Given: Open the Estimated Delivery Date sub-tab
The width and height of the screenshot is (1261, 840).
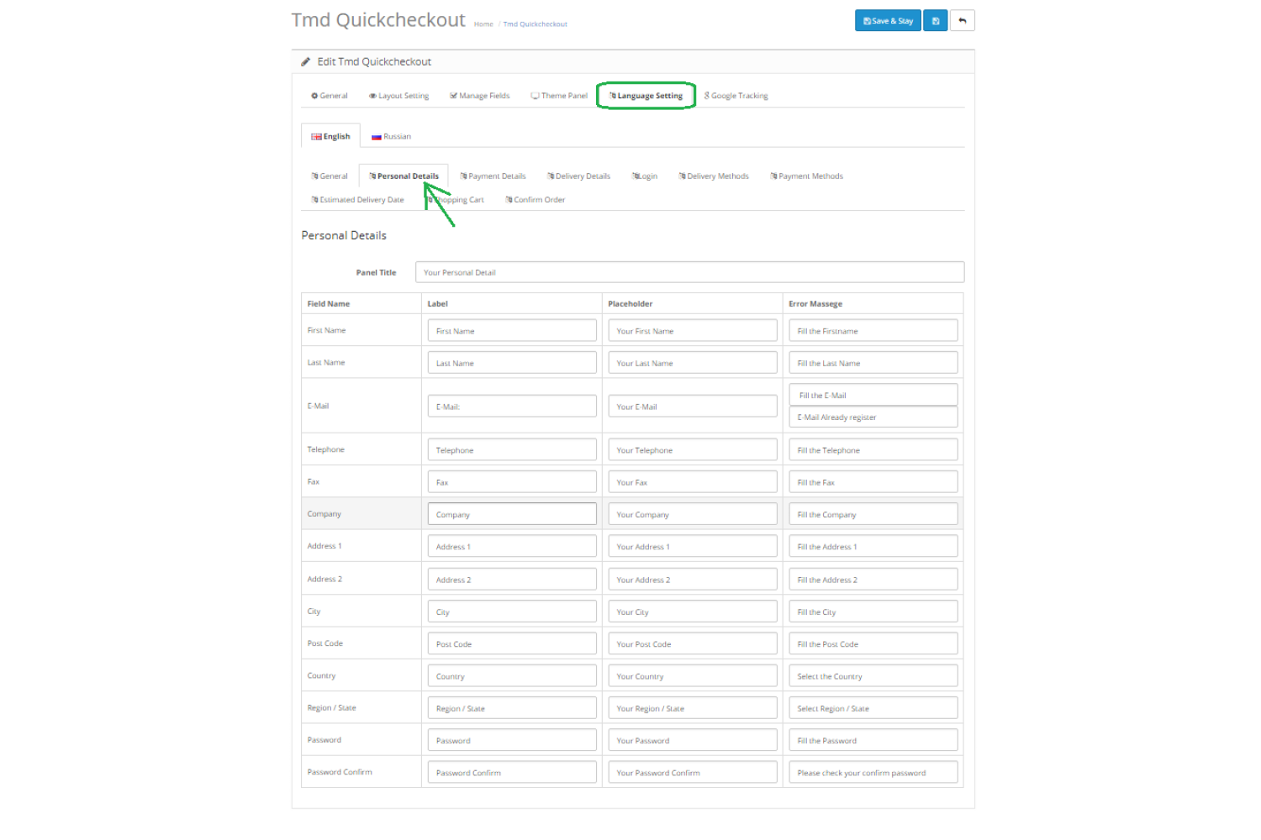Looking at the screenshot, I should 358,200.
